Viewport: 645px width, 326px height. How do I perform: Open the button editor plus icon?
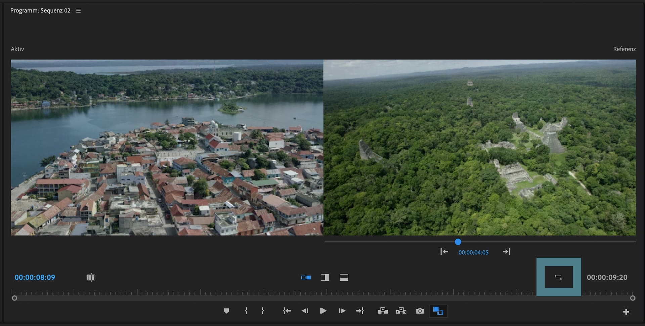(626, 312)
